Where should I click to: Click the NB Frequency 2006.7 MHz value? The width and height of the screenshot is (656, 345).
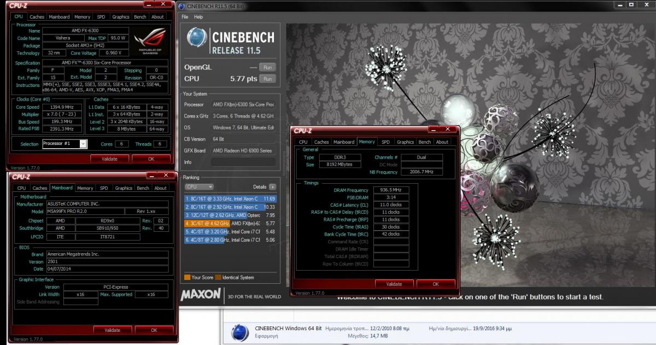421,172
